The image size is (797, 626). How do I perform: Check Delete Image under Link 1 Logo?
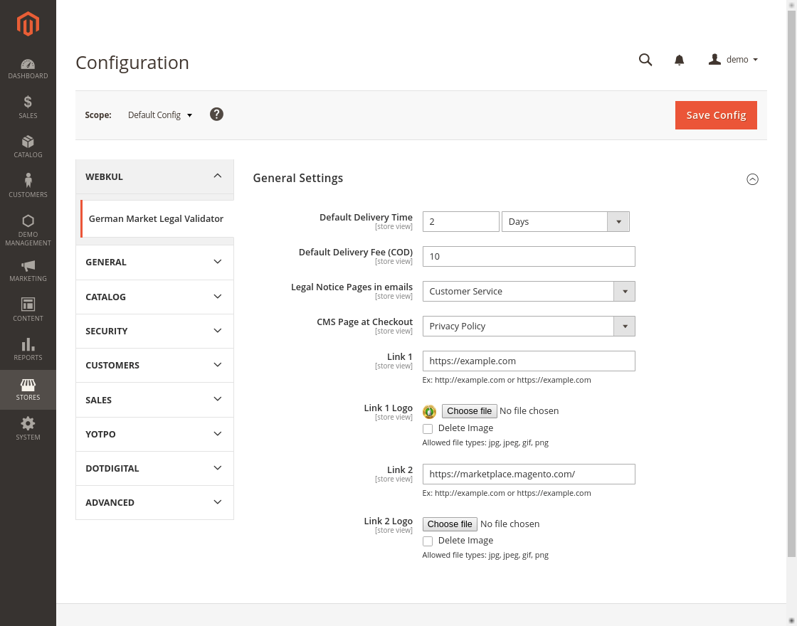point(428,428)
